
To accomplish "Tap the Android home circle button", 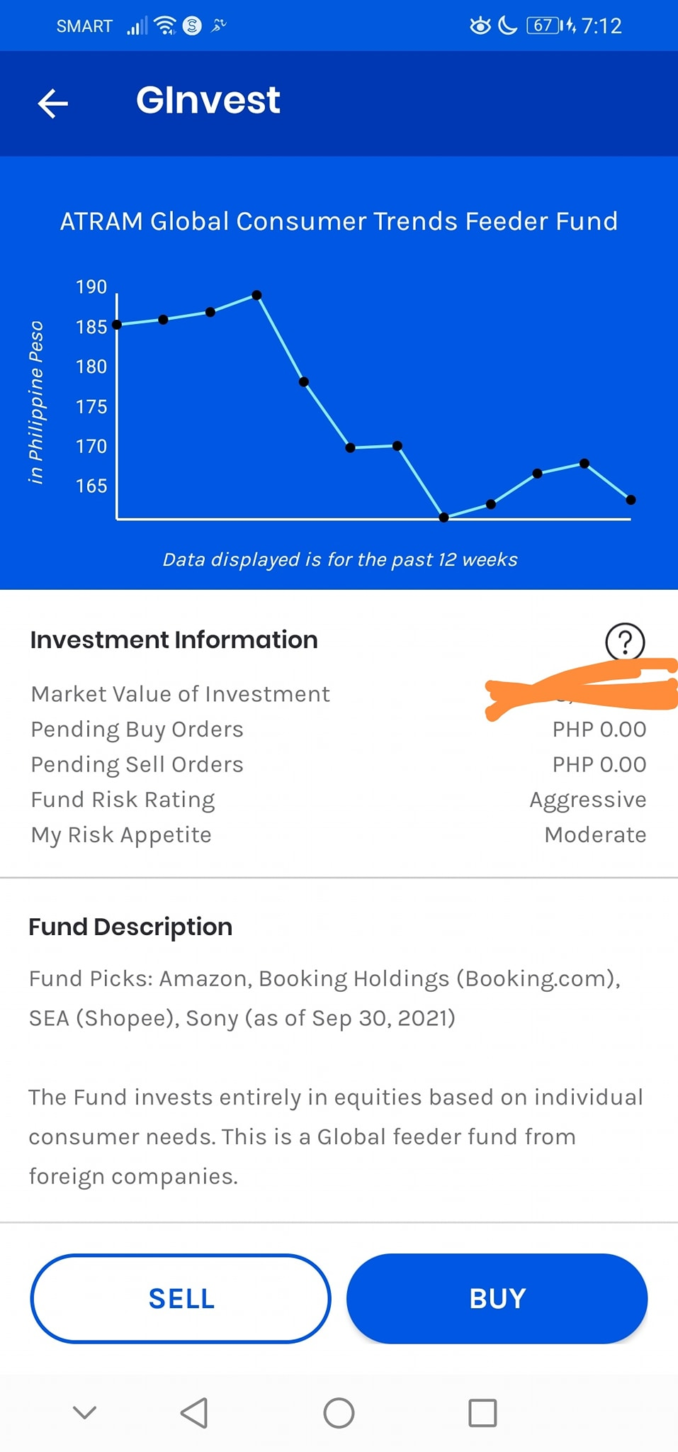I will (339, 1412).
